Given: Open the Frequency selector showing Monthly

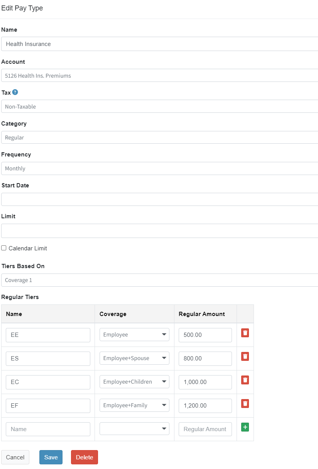Looking at the screenshot, I should click(x=160, y=168).
